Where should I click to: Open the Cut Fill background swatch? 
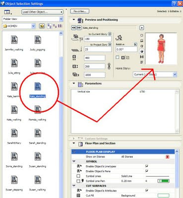click(164, 196)
